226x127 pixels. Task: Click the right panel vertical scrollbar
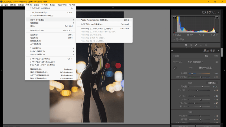[x=222, y=52]
